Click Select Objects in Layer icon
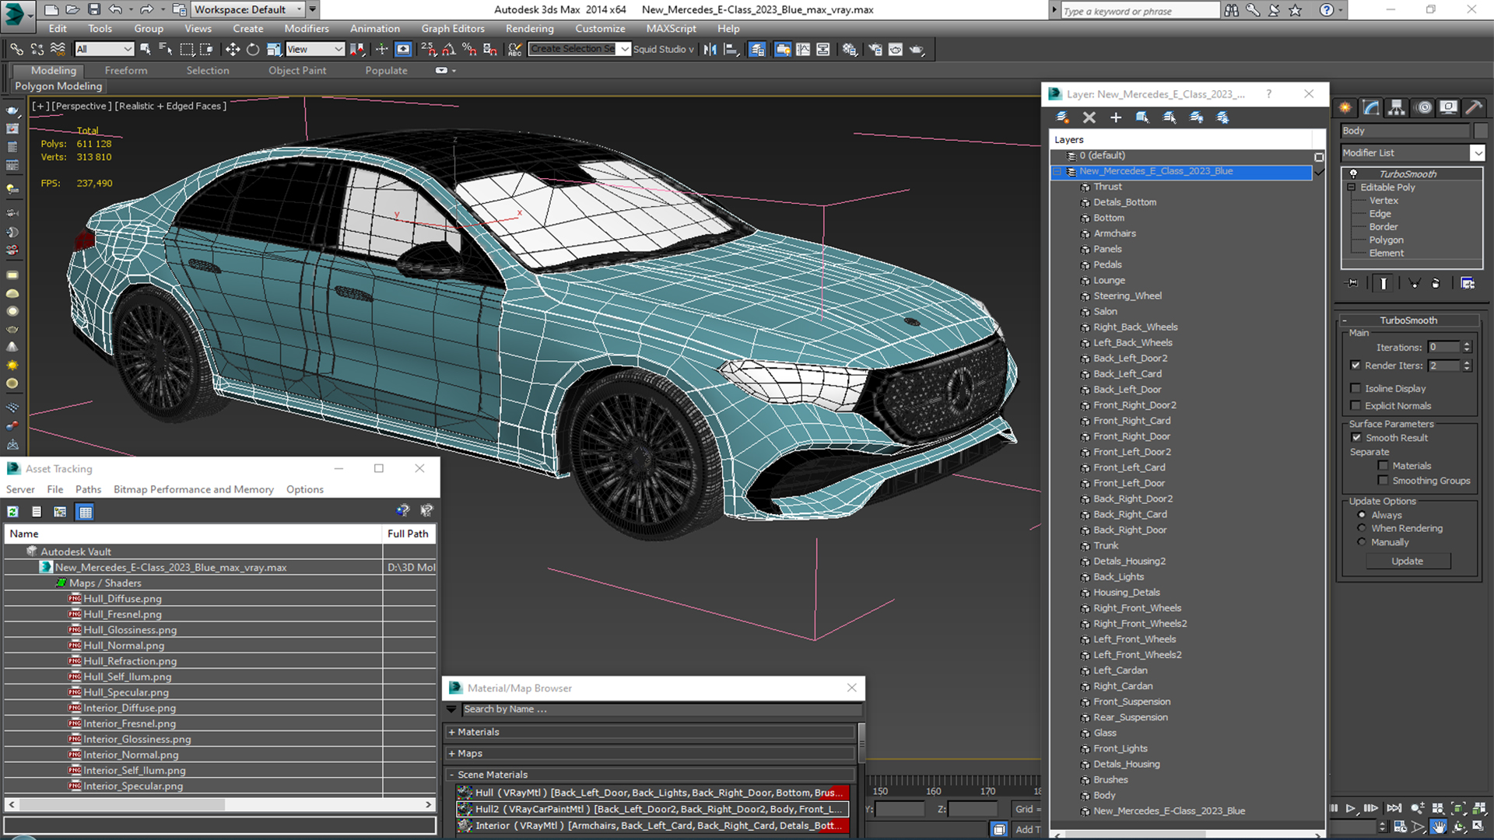This screenshot has height=840, width=1494. click(1142, 117)
